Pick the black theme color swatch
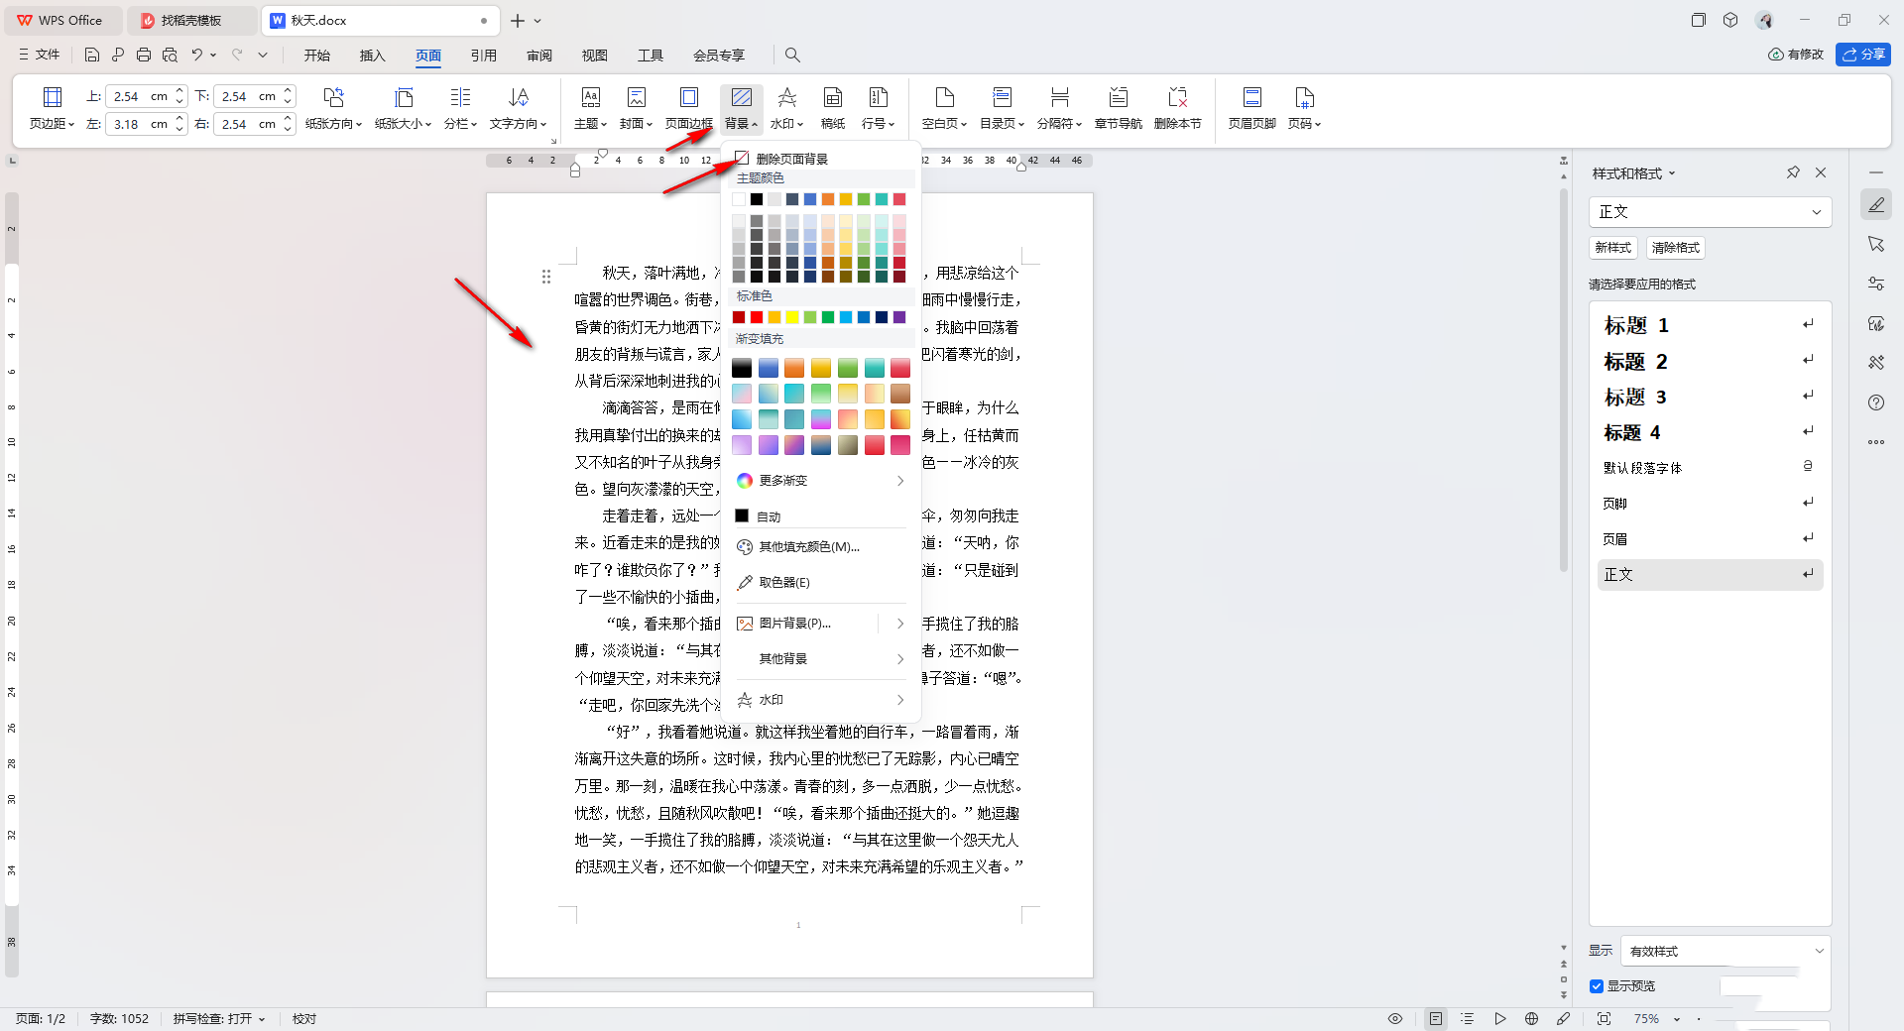The width and height of the screenshot is (1904, 1031). coord(757,199)
